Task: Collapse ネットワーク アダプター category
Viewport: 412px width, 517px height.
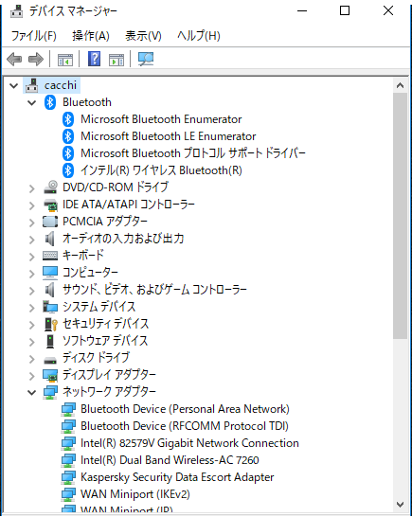Action: pos(31,393)
